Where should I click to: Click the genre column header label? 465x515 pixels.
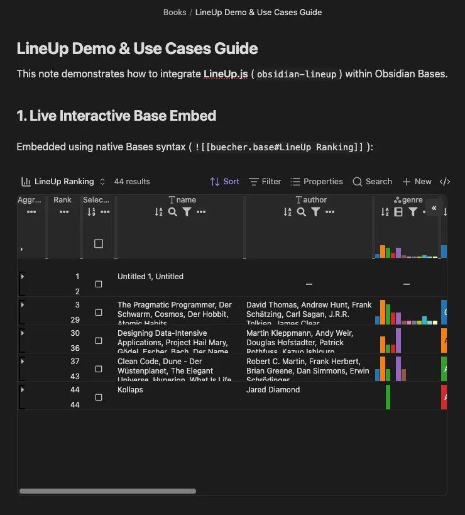pyautogui.click(x=412, y=200)
